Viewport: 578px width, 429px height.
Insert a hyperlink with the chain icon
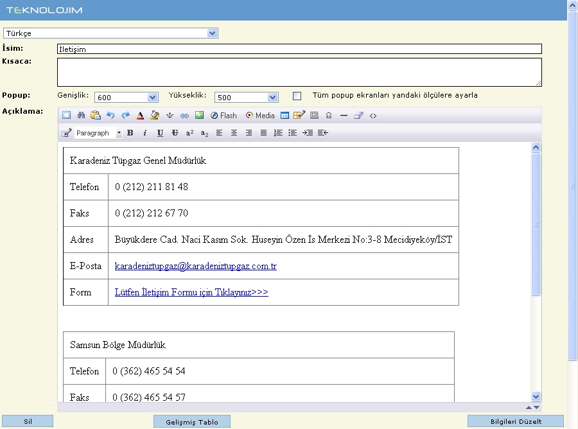click(x=184, y=116)
